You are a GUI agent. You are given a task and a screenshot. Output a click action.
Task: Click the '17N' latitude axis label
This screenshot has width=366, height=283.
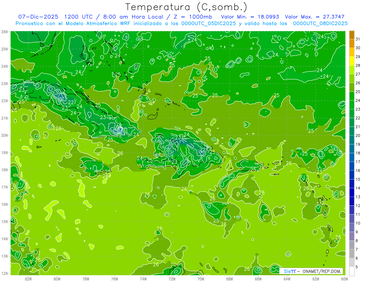(x=4, y=187)
